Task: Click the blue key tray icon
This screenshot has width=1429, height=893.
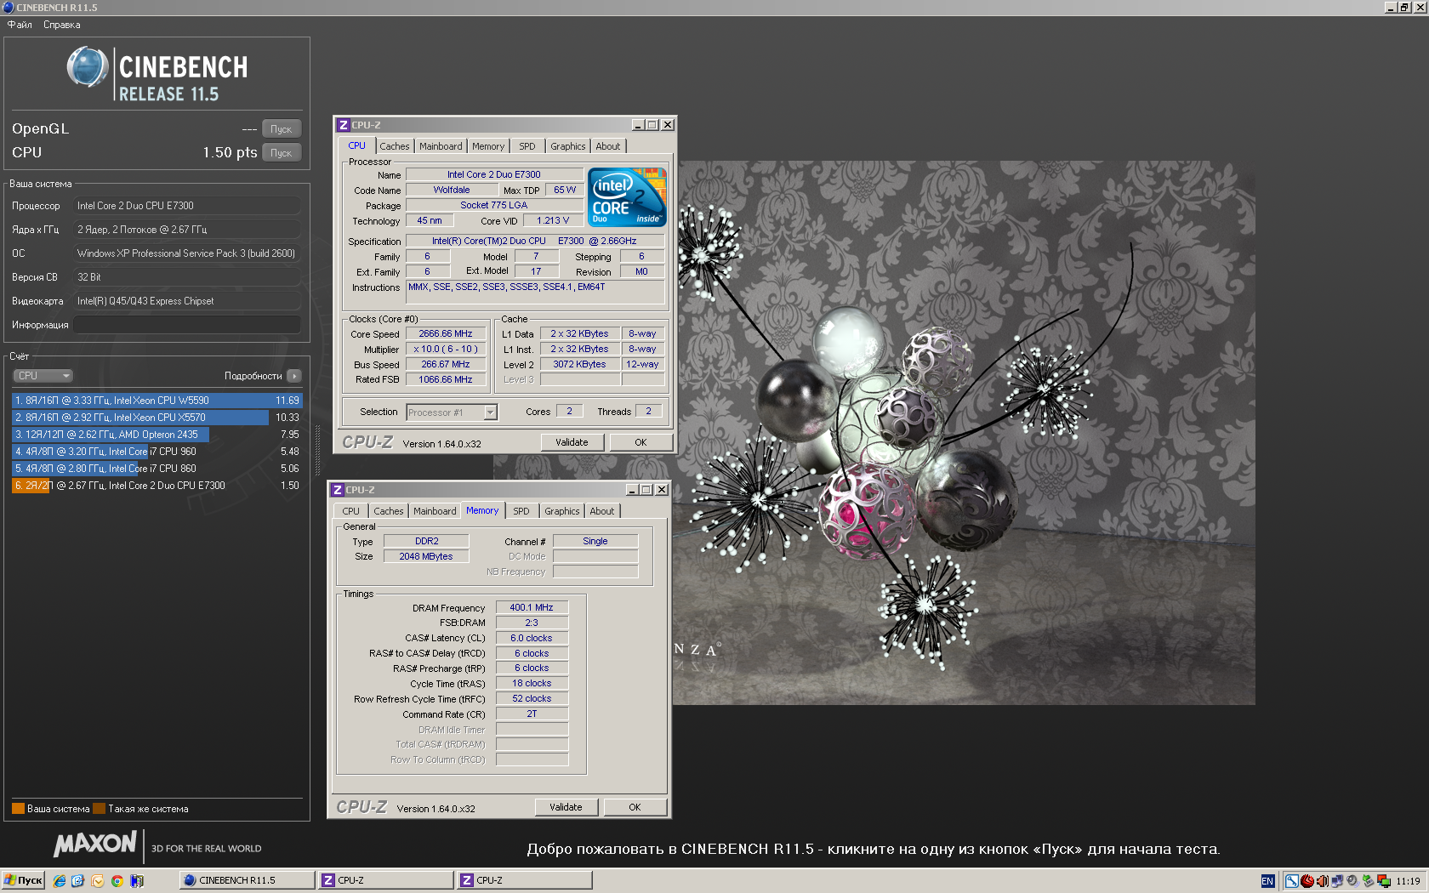Action: [x=1292, y=881]
